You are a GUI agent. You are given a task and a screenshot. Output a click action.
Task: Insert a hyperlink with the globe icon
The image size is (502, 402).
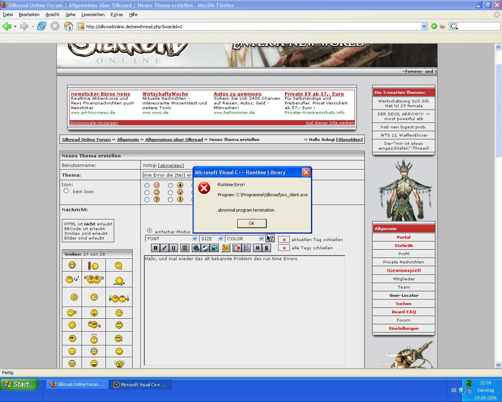pos(196,248)
